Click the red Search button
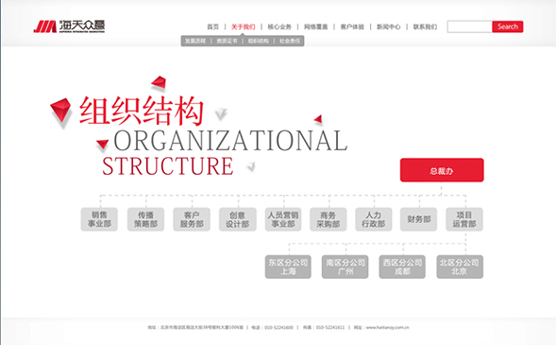Image resolution: width=556 pixels, height=345 pixels. pos(508,26)
